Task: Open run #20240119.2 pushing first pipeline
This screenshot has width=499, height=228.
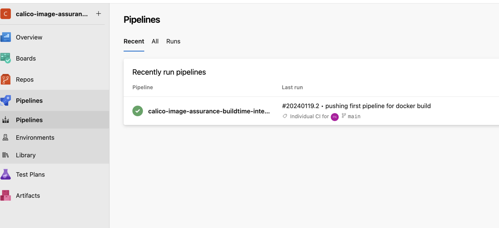Action: tap(357, 106)
